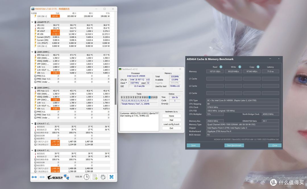This screenshot has height=189, width=307.
Task: Click the North Bridge Clock 4500.0 MHz value
Action: 270,114
